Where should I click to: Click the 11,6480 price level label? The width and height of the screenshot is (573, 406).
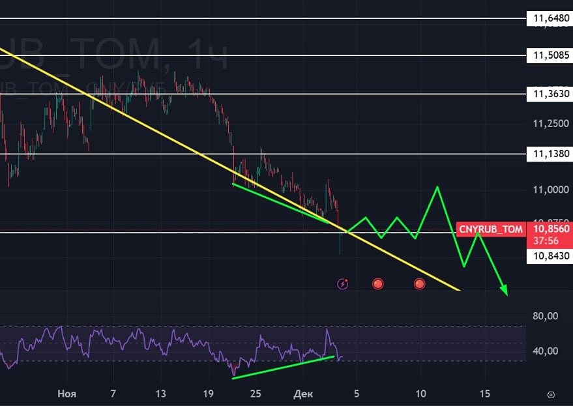tap(550, 18)
